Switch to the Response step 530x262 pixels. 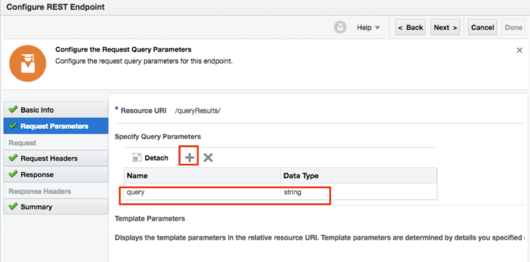[x=37, y=175]
